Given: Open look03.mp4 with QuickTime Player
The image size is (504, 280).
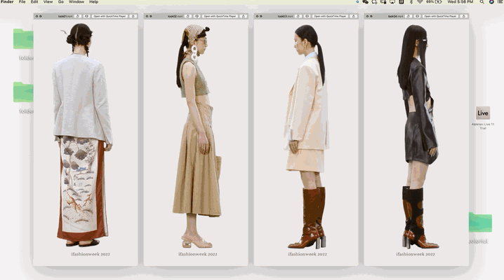Looking at the screenshot, I should [331, 16].
